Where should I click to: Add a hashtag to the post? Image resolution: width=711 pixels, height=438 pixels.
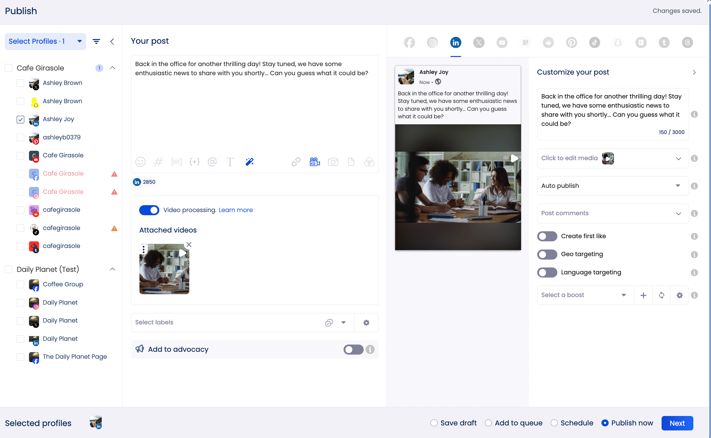(x=158, y=162)
